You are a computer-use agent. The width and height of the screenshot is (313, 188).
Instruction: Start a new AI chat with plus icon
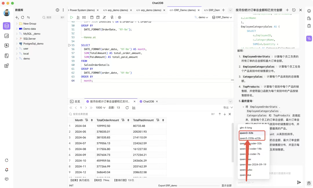click(287, 10)
